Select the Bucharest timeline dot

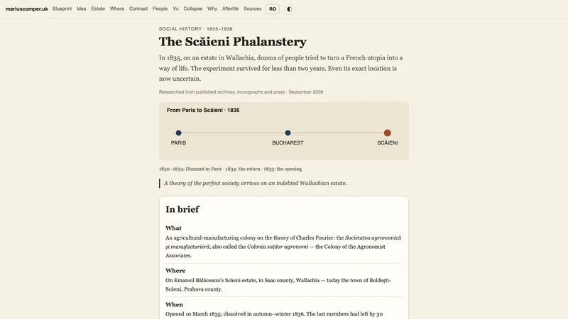[288, 133]
